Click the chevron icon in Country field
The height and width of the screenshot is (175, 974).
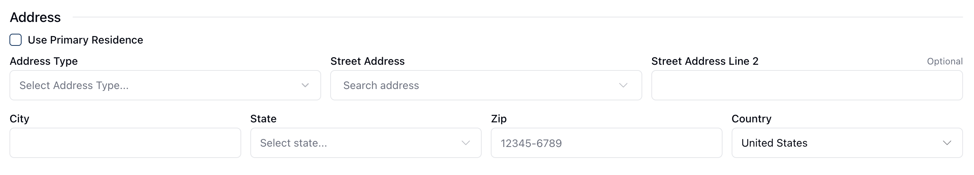(947, 143)
